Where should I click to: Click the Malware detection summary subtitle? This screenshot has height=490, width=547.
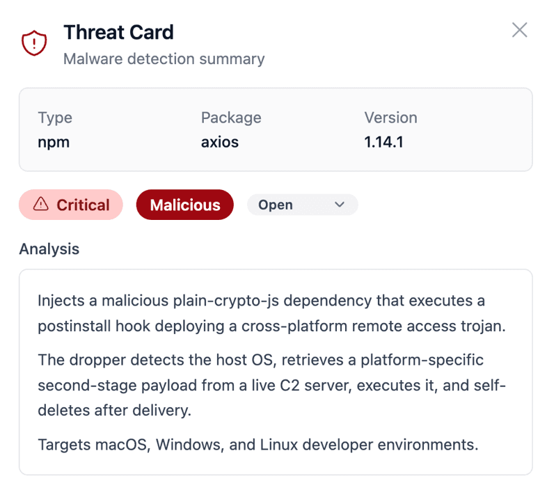164,59
